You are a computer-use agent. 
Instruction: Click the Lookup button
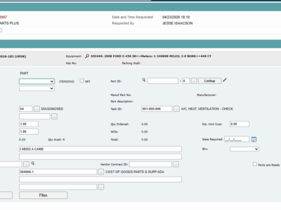coord(209,81)
